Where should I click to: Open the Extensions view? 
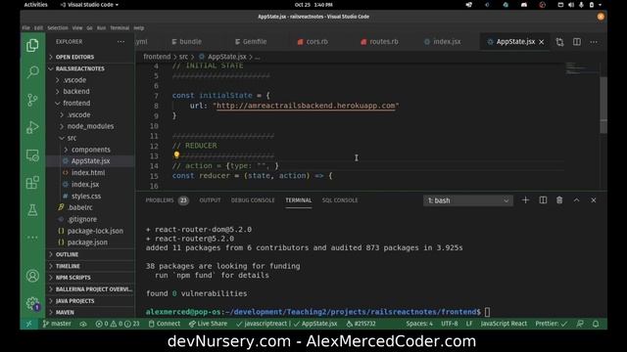(x=32, y=183)
